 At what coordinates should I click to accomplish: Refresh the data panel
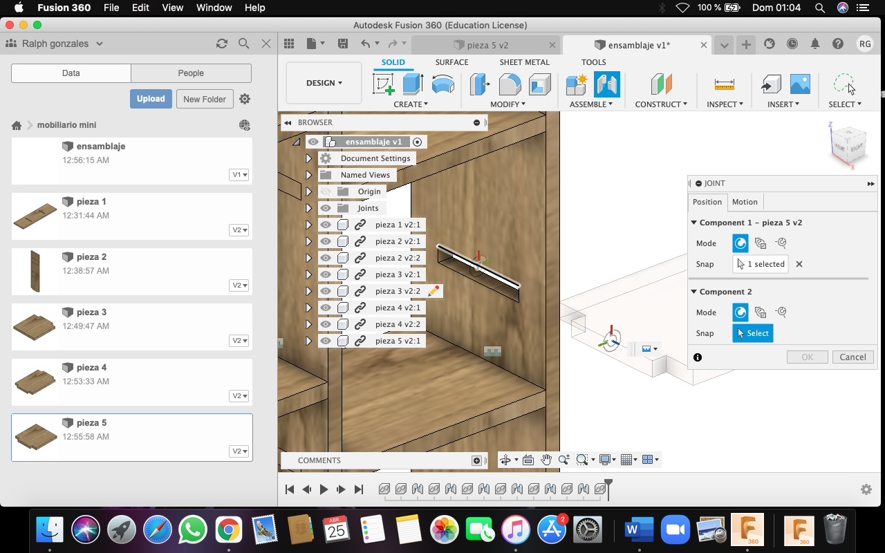[x=222, y=44]
